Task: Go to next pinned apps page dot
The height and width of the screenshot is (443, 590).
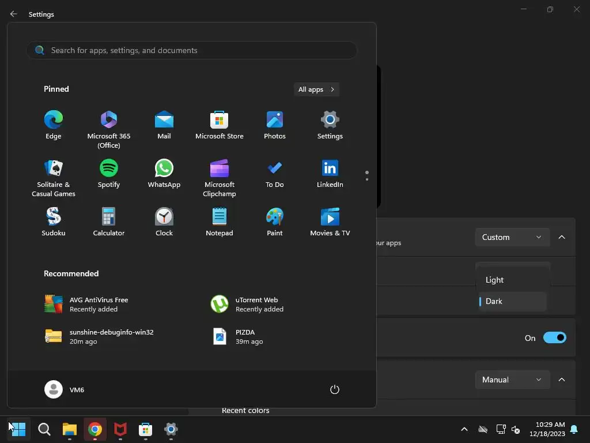Action: (x=367, y=179)
